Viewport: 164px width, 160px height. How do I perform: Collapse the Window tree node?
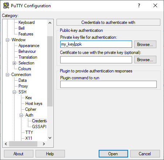[7, 40]
